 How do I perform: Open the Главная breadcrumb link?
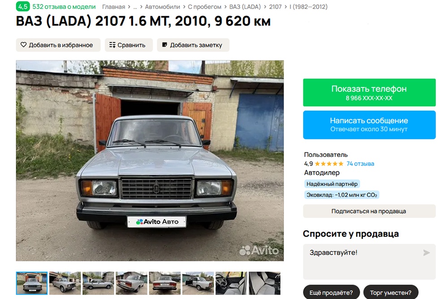(113, 7)
